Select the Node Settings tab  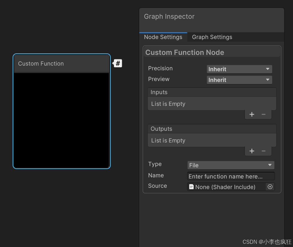point(163,37)
